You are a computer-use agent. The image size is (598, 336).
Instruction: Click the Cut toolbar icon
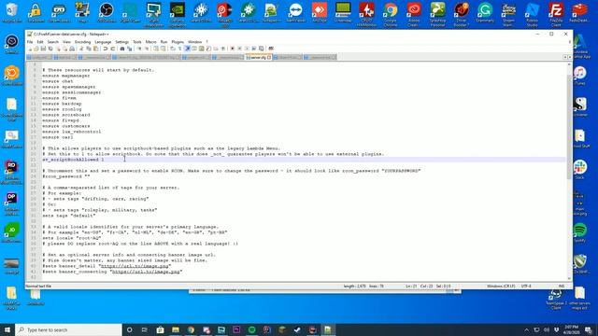81,49
